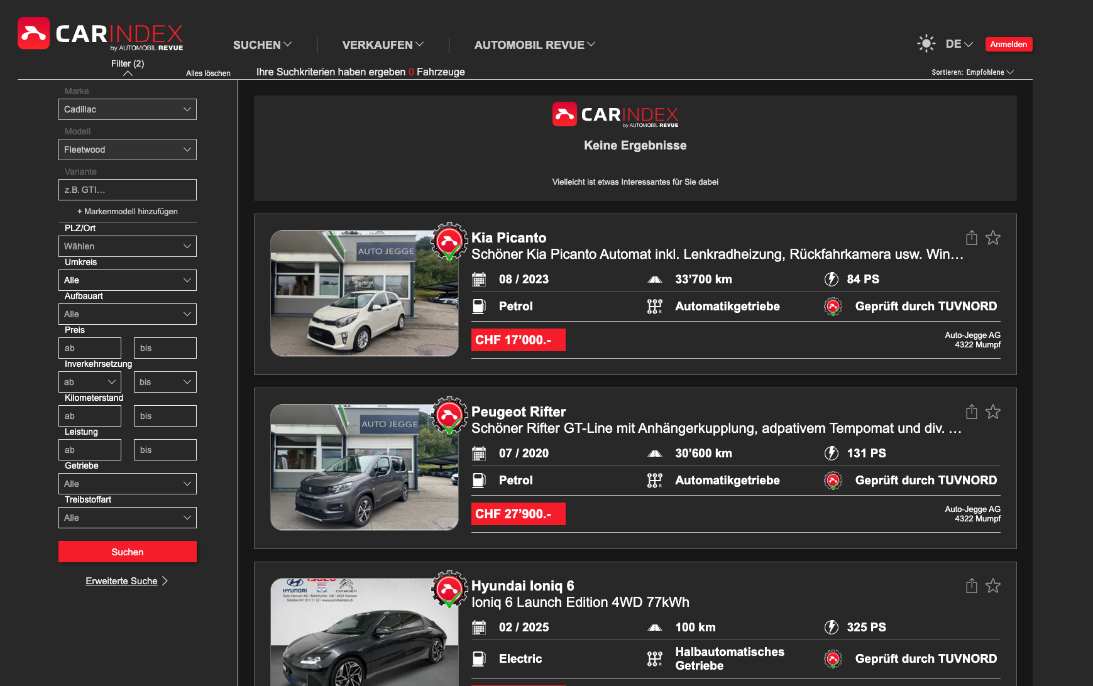Open the Inverkehrsetzung 'ab' dropdown

tap(90, 382)
